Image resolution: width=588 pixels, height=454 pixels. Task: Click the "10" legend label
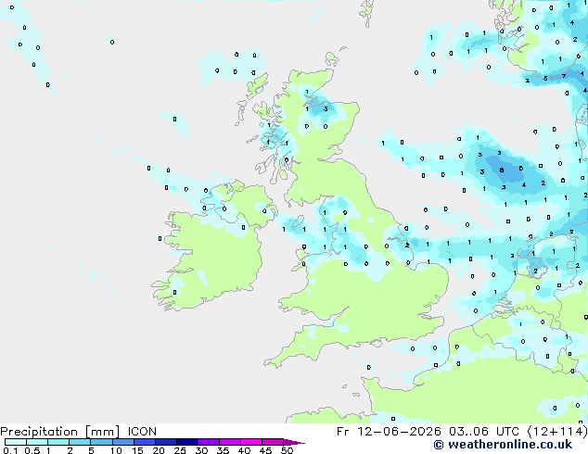(116, 450)
